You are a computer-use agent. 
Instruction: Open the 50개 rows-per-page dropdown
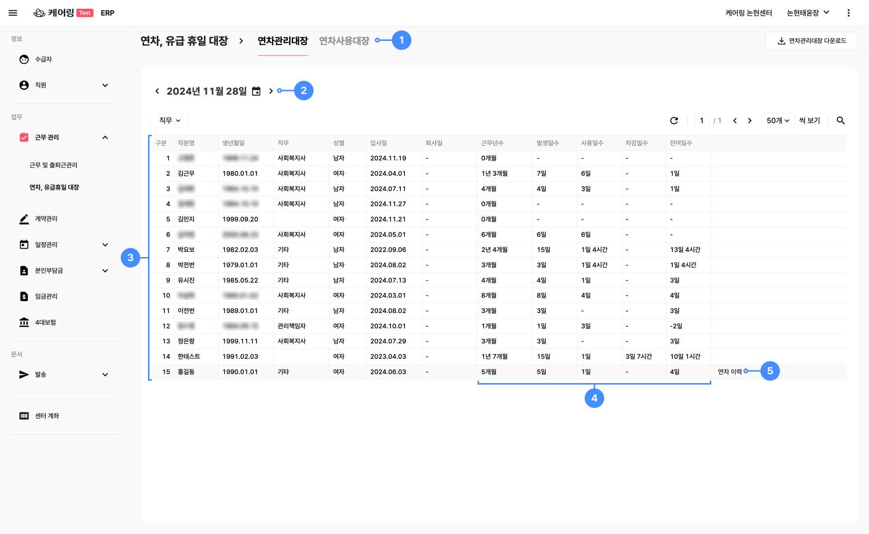tap(777, 120)
